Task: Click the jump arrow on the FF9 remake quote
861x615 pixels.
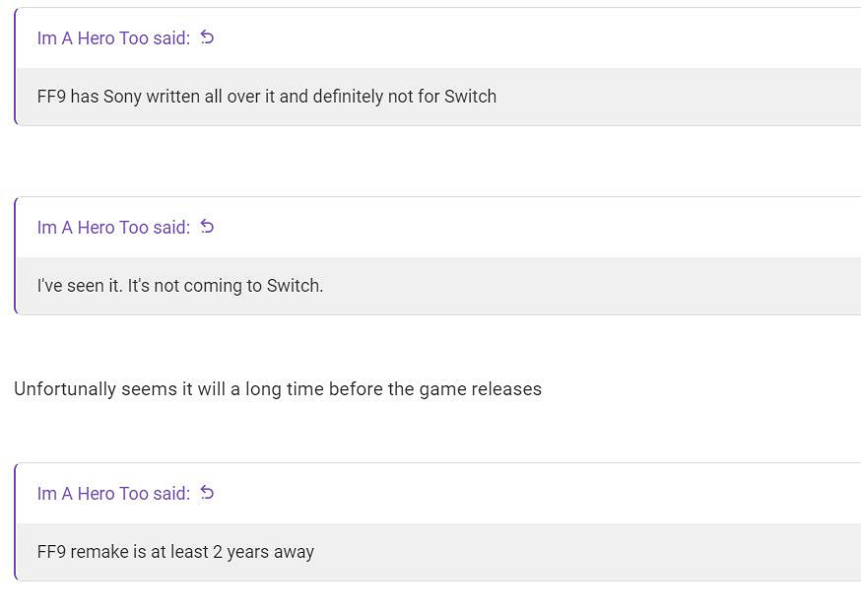Action: pyautogui.click(x=207, y=493)
